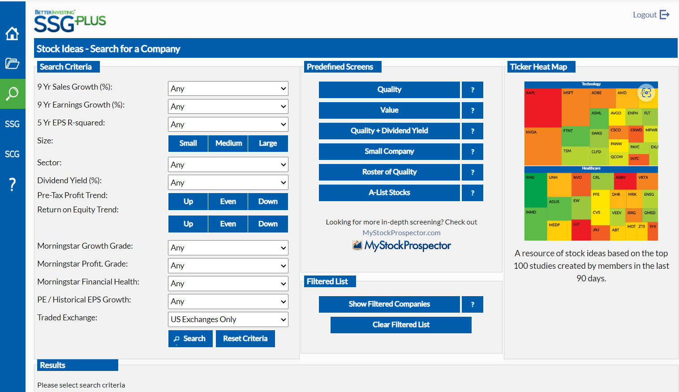This screenshot has width=679, height=392.
Task: Go to the Home icon in sidebar
Action: pyautogui.click(x=12, y=34)
